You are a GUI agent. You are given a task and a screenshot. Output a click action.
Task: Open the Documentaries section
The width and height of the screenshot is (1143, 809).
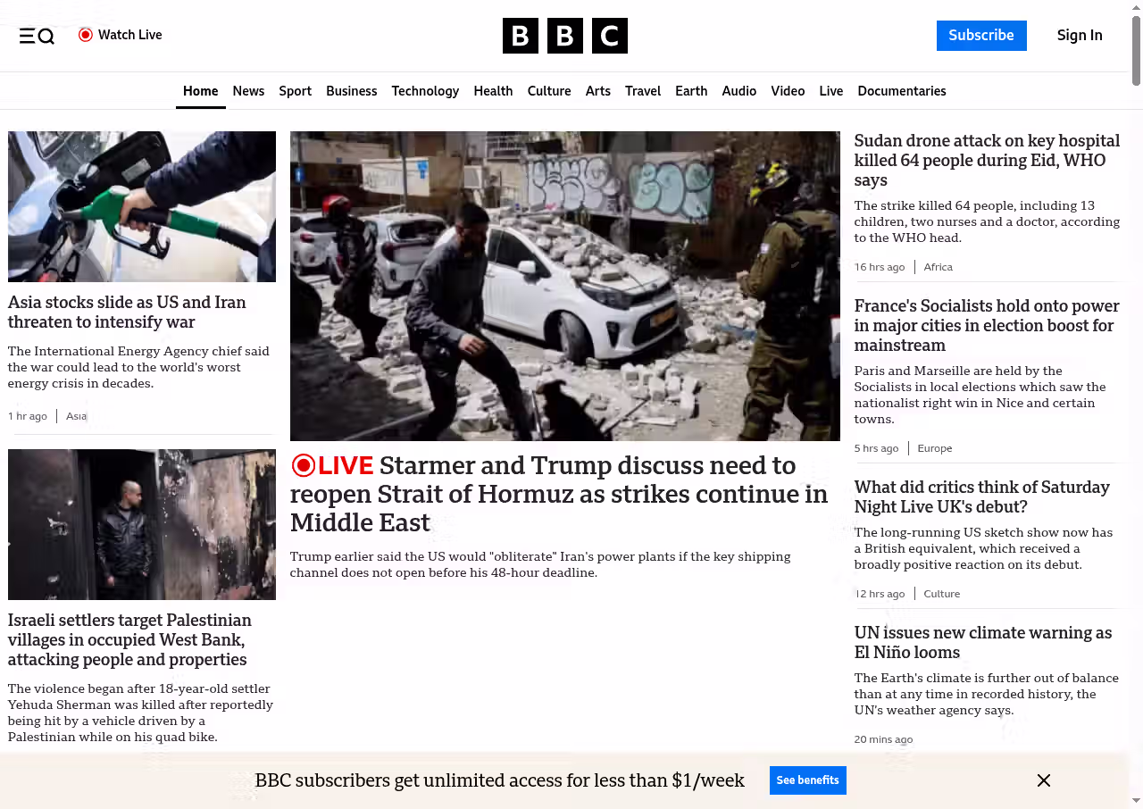coord(901,91)
